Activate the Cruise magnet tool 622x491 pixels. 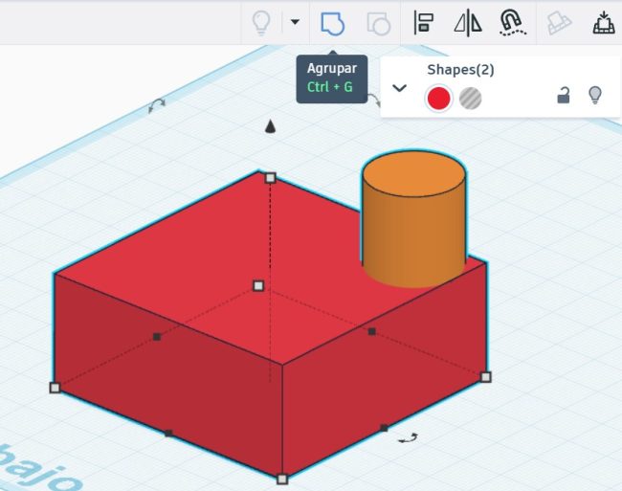tap(512, 23)
